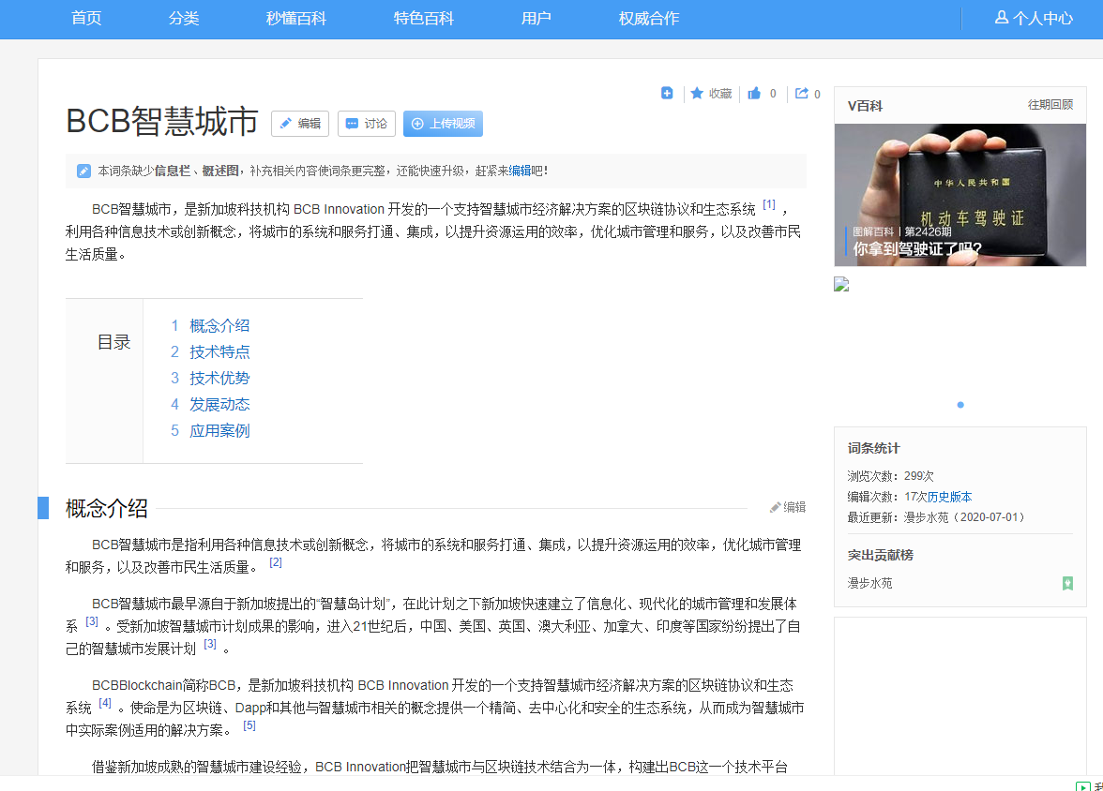Click the share arrow icon

coord(802,93)
